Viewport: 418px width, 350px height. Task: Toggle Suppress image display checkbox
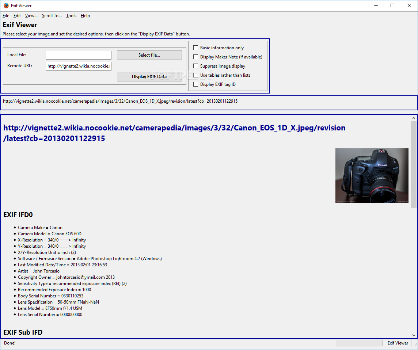(x=196, y=66)
